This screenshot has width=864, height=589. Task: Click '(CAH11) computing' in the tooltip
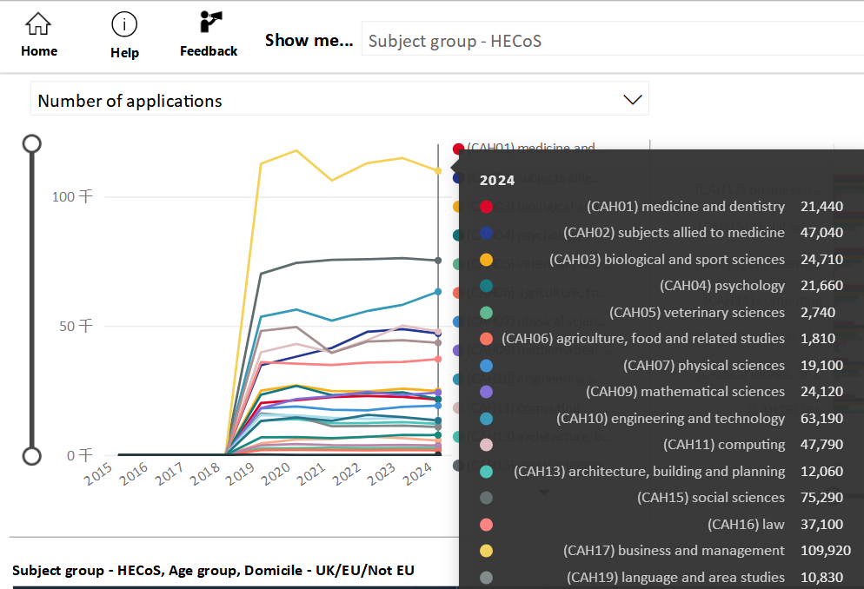tap(724, 444)
